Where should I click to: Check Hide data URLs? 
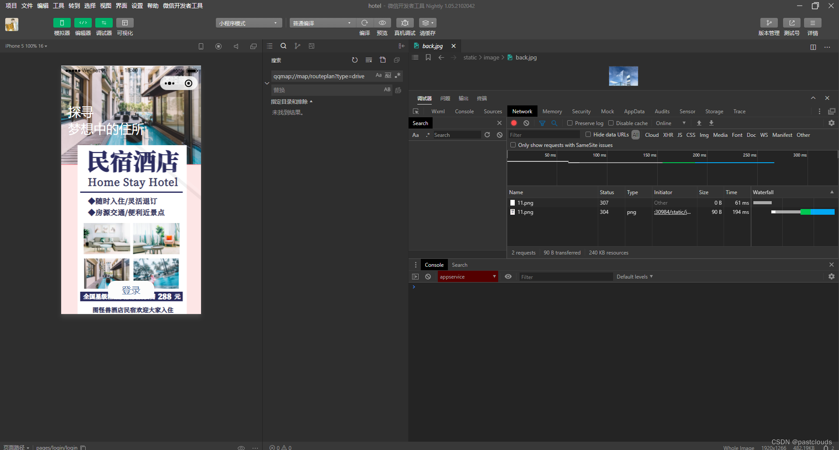tap(588, 135)
